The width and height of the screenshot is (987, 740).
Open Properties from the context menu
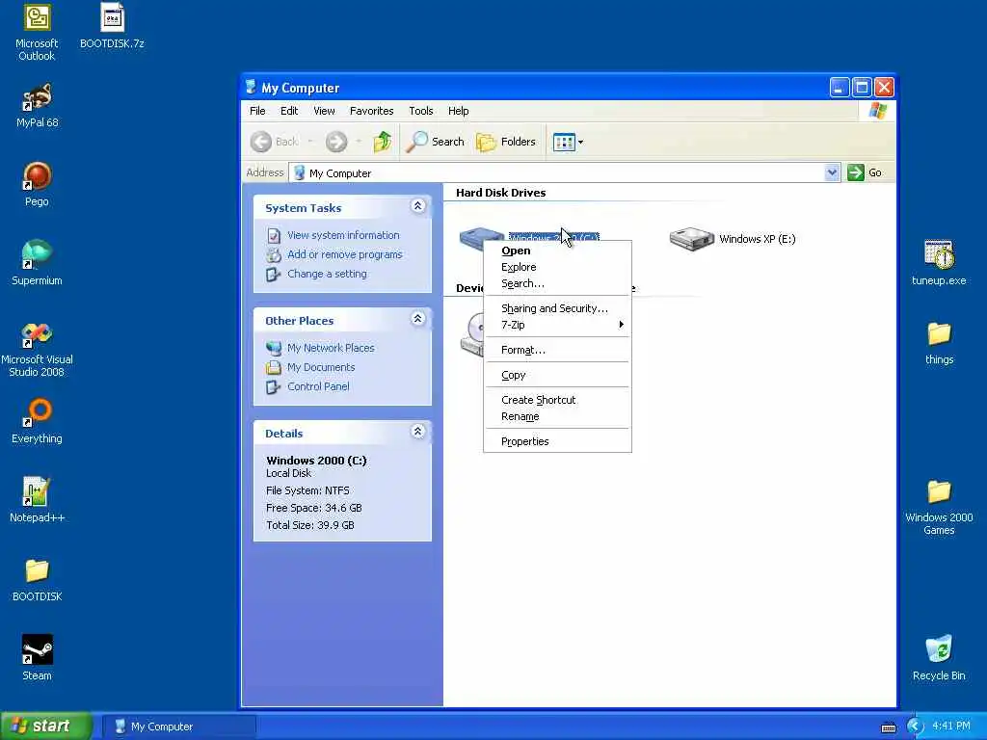tap(557, 441)
